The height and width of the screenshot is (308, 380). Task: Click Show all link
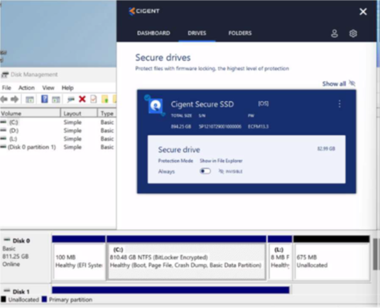pos(334,84)
